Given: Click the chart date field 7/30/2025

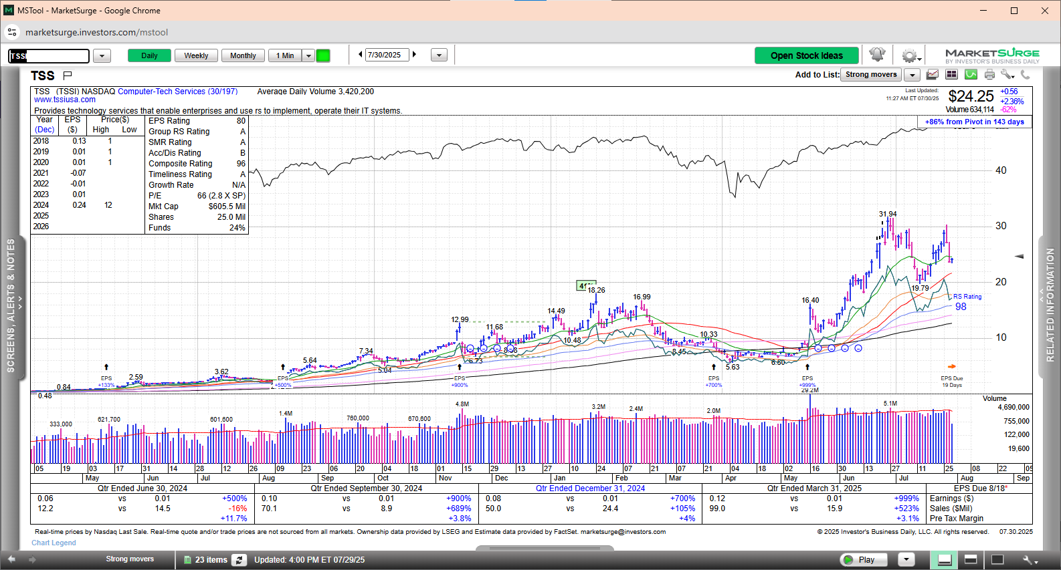Looking at the screenshot, I should point(387,55).
